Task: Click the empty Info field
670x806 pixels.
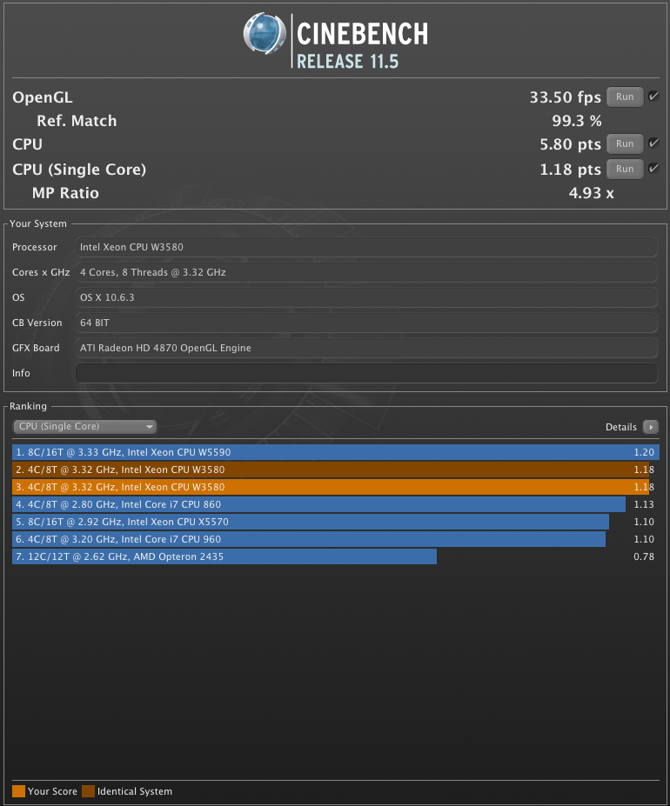Action: (x=366, y=373)
